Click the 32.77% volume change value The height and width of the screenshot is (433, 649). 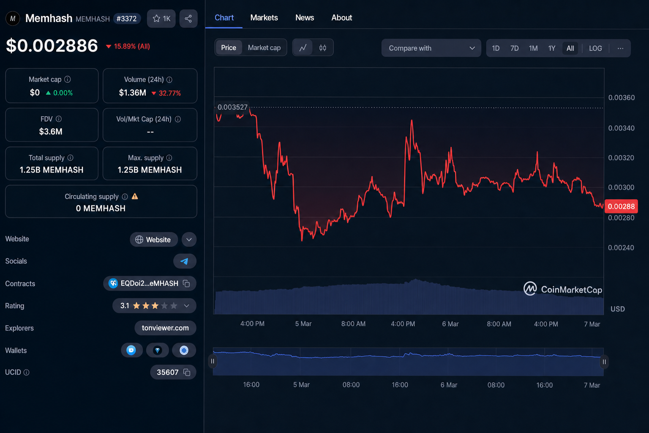coord(166,93)
